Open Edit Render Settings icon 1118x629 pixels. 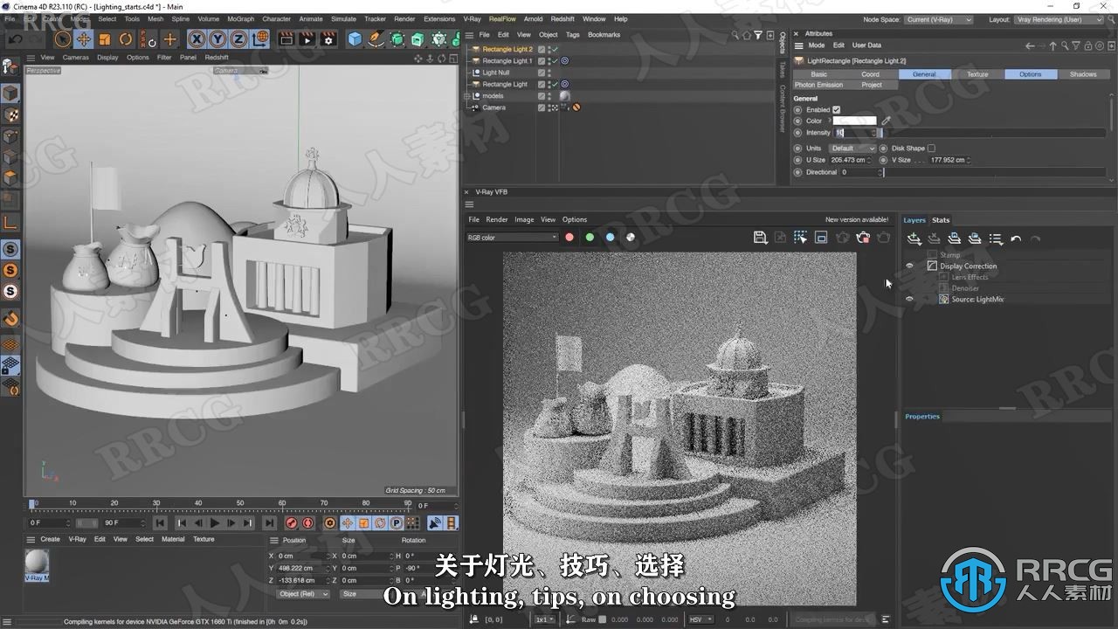click(328, 38)
